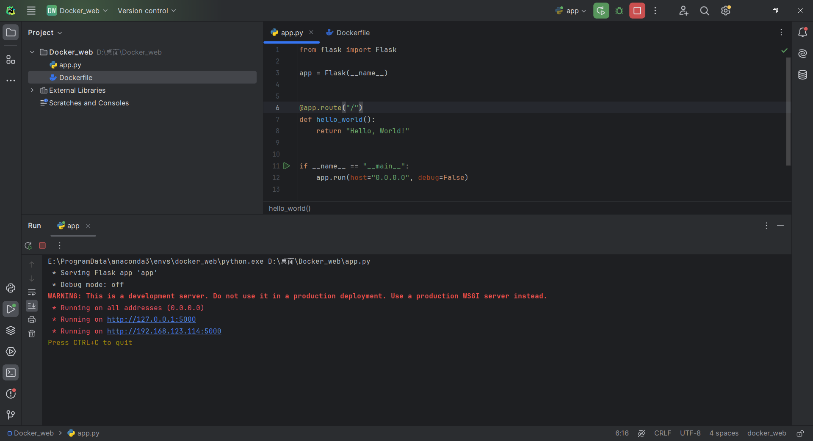Open Notifications bell icon
Viewport: 813px width, 441px height.
[802, 32]
